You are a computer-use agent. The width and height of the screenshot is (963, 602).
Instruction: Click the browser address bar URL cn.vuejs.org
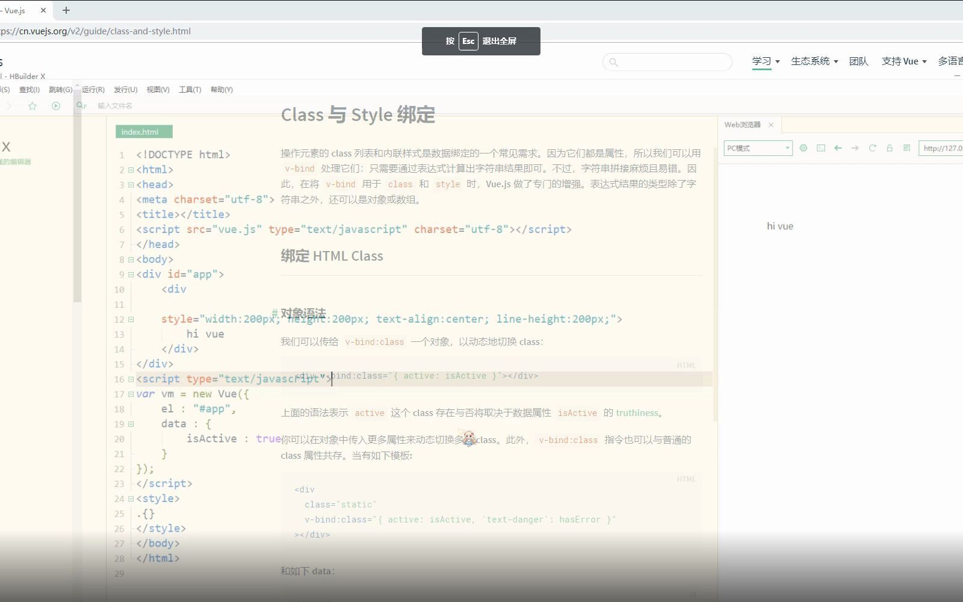(95, 31)
